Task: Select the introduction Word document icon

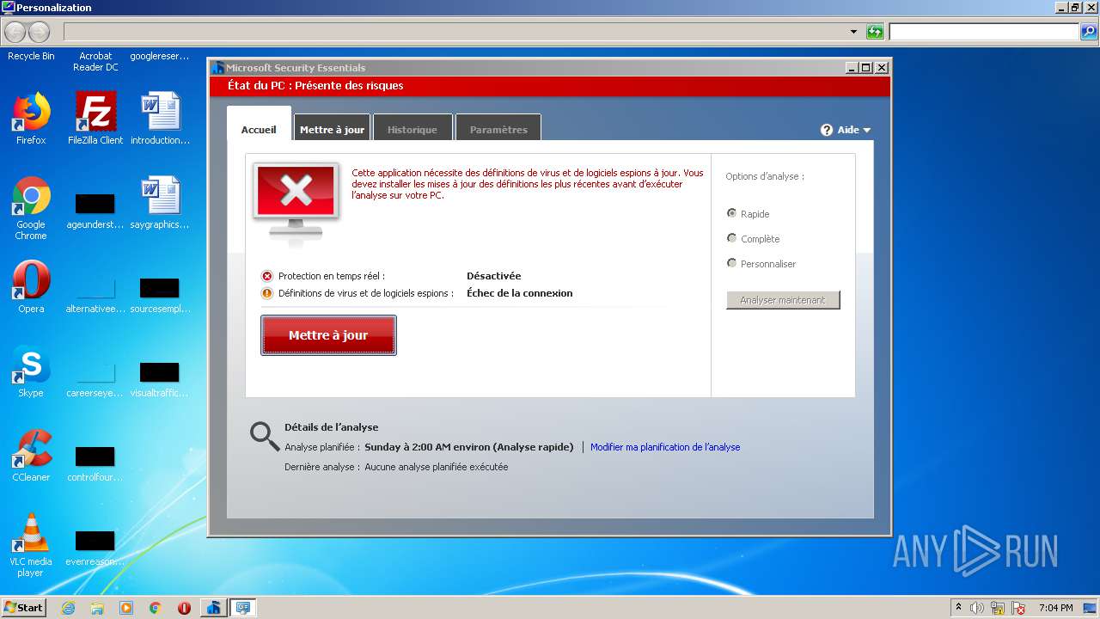Action: [160, 119]
